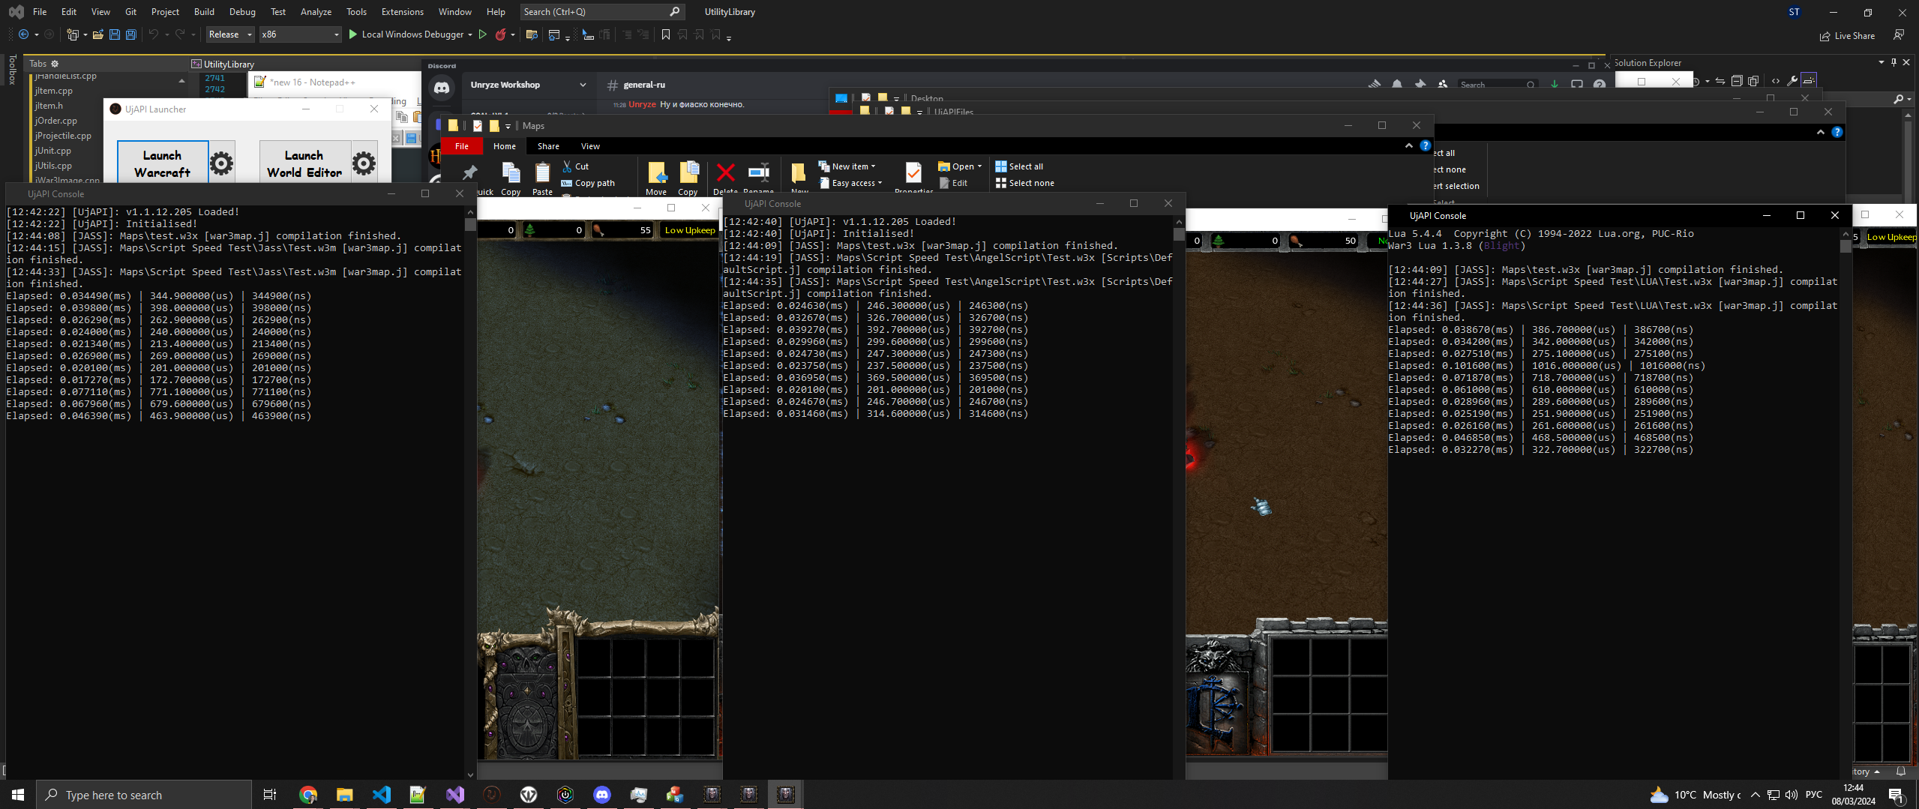This screenshot has height=809, width=1919.
Task: Open the File tab of Maps Explorer
Action: tap(462, 146)
